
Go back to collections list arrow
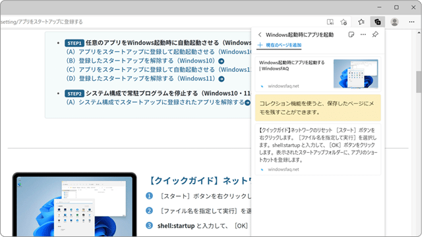click(260, 35)
